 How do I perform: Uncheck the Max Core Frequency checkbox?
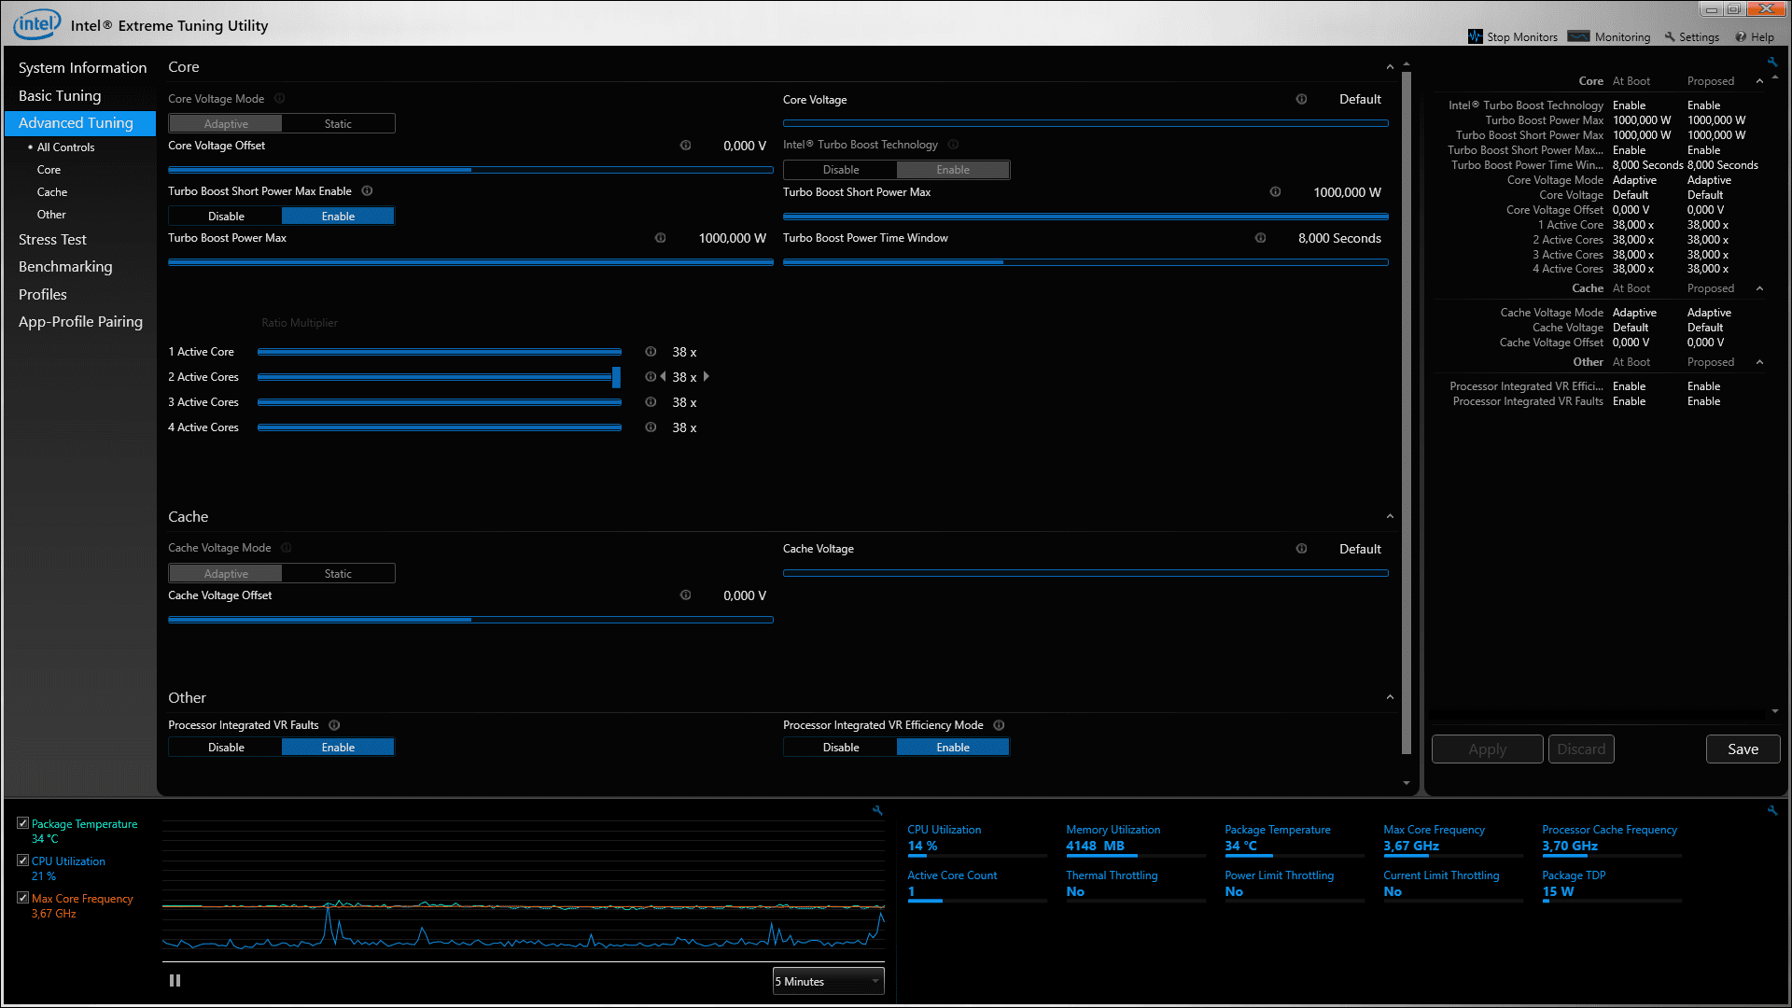(x=22, y=898)
